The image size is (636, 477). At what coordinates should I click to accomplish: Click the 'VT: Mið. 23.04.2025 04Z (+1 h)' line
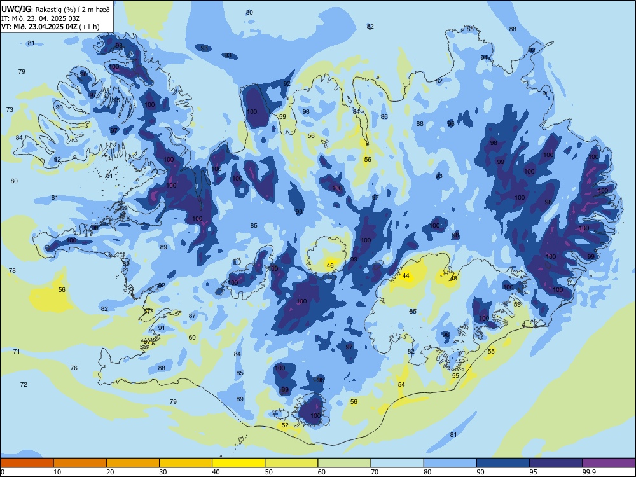click(x=50, y=27)
